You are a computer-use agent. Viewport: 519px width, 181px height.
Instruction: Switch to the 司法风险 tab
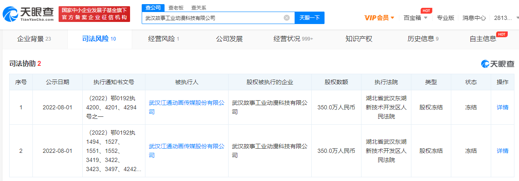click(99, 39)
